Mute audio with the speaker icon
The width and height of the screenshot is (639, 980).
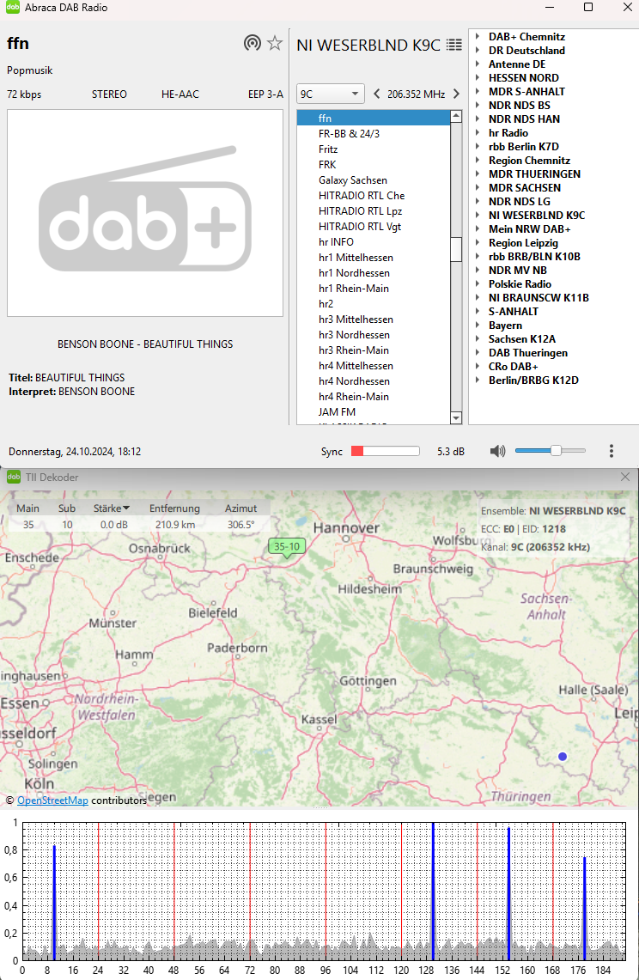coord(497,451)
